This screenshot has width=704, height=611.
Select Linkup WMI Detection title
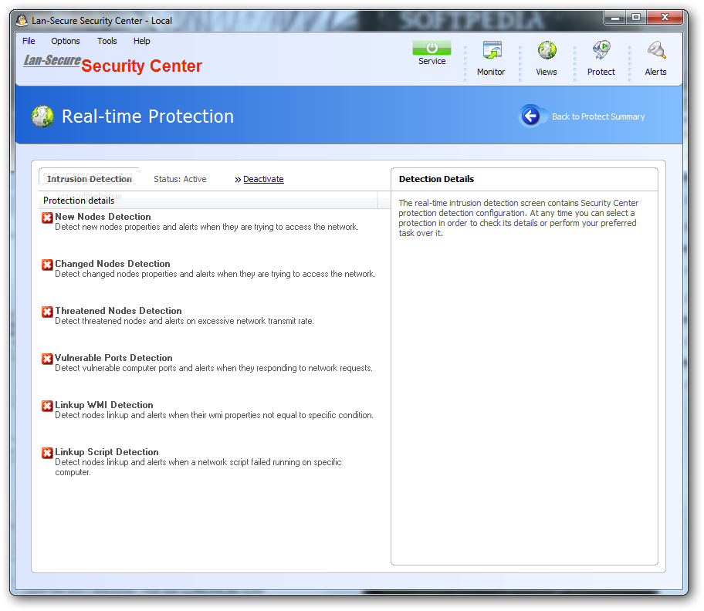pyautogui.click(x=104, y=405)
